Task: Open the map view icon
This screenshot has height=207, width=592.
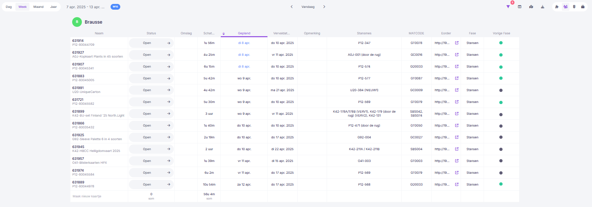Action: coord(531,7)
